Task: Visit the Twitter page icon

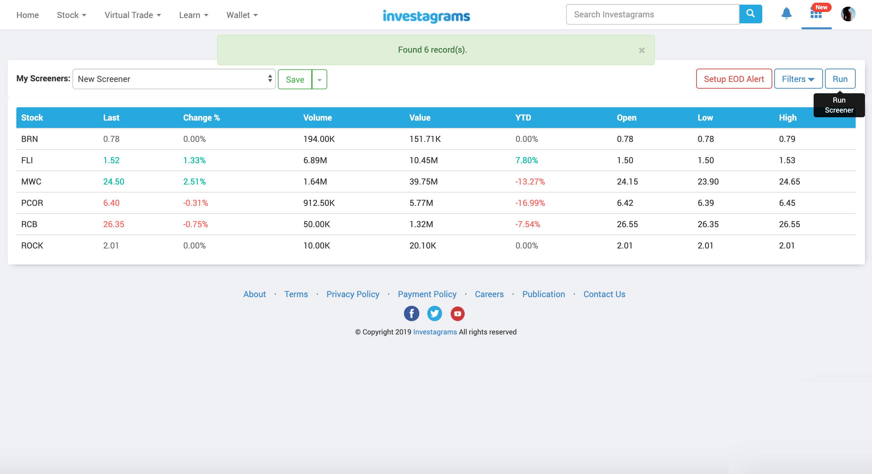Action: (434, 314)
